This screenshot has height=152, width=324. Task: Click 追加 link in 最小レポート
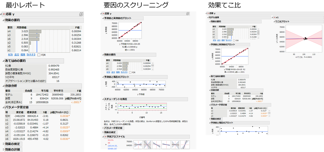[17, 55]
